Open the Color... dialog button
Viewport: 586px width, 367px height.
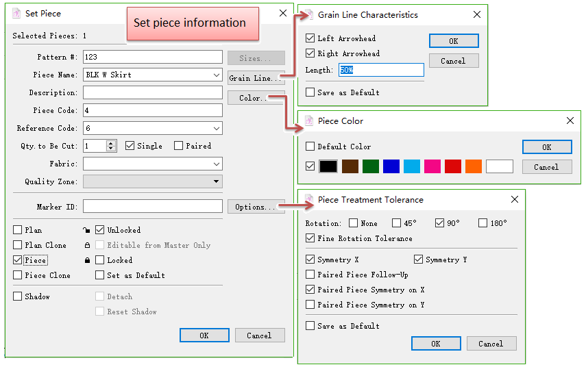pos(256,98)
